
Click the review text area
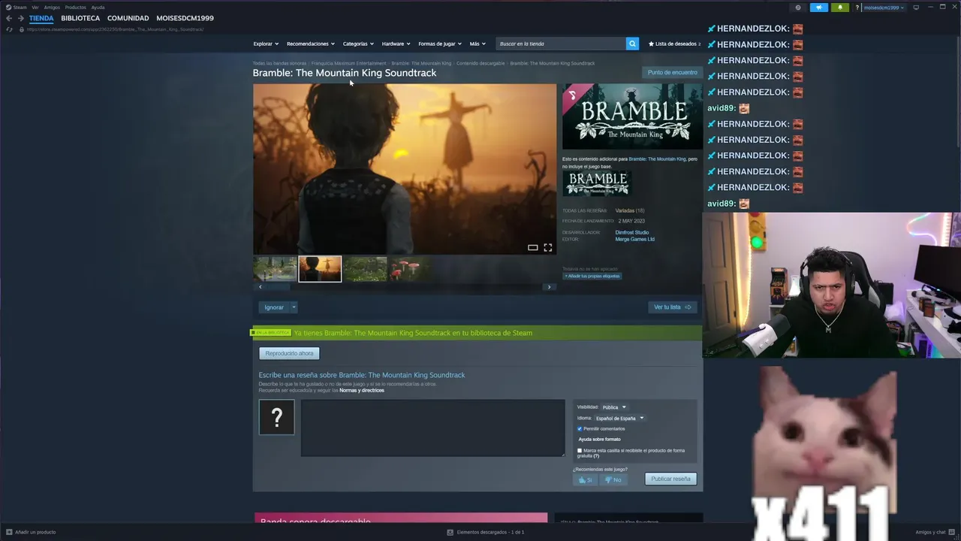[x=432, y=428]
